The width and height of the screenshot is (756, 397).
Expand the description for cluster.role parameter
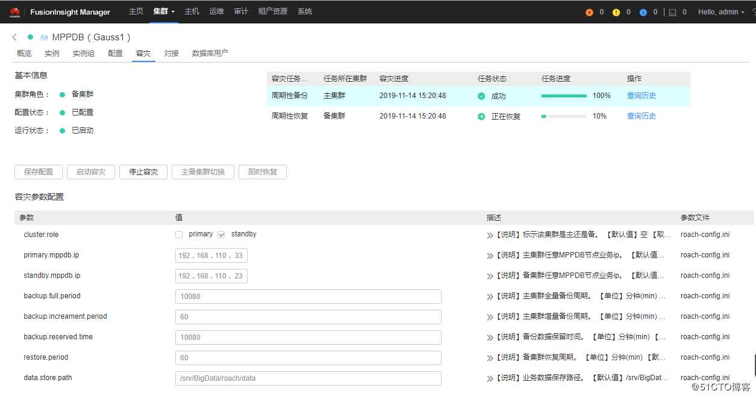click(489, 234)
